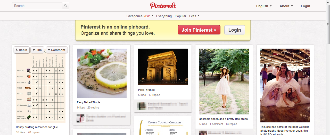Image resolution: width=330 pixels, height=135 pixels.
Task: Click the scrollbar up arrow
Action: point(328,2)
